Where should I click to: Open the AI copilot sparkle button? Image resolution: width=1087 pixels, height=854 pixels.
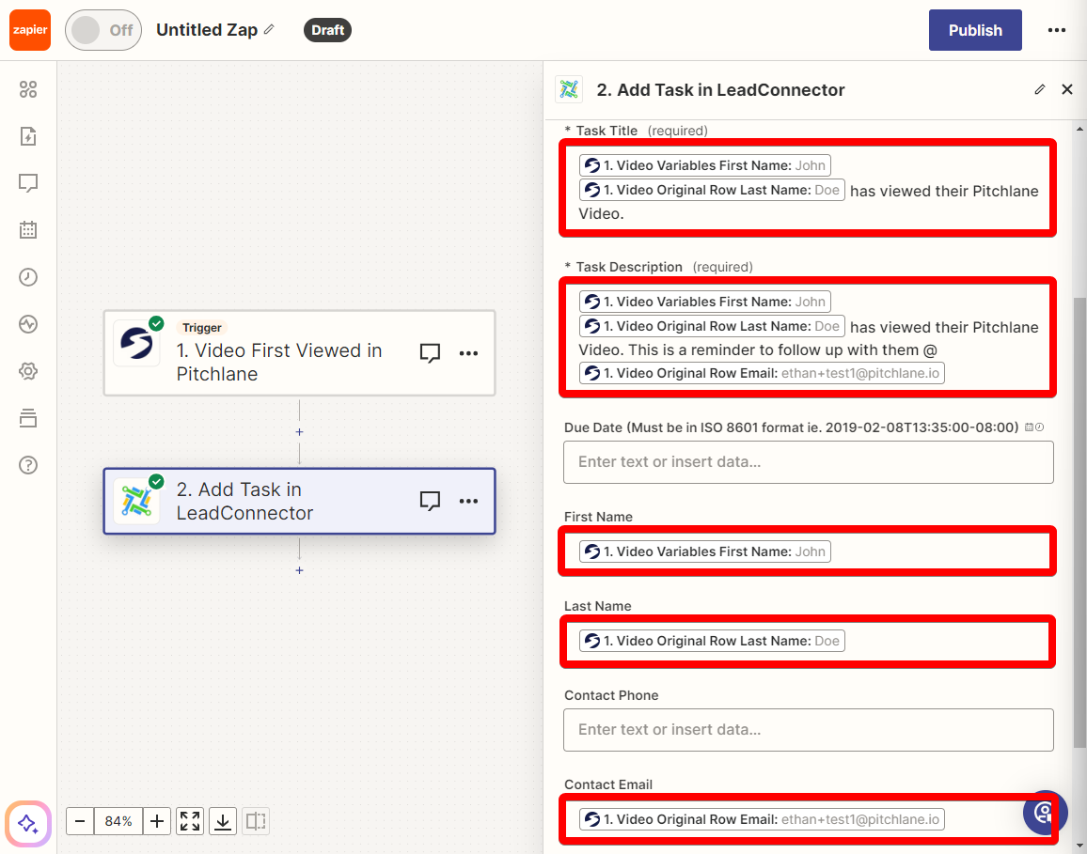(28, 824)
